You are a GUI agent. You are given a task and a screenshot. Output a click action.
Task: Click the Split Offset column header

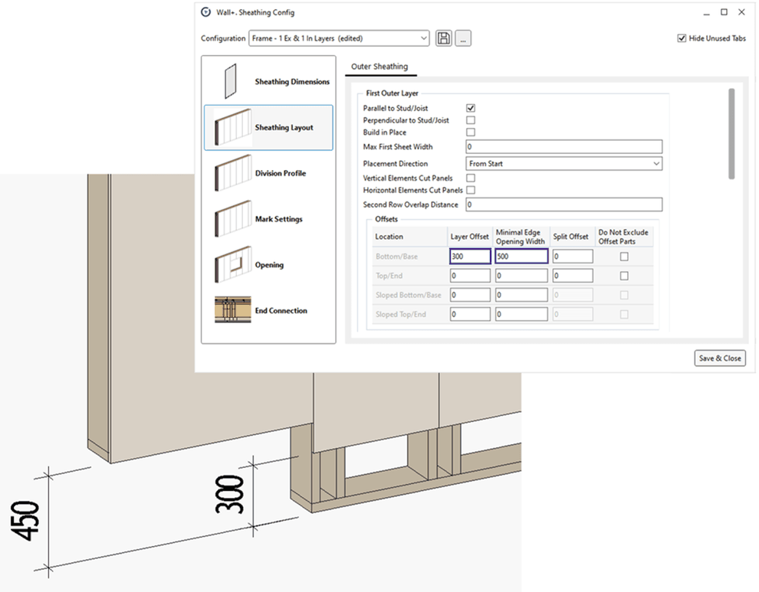[570, 237]
